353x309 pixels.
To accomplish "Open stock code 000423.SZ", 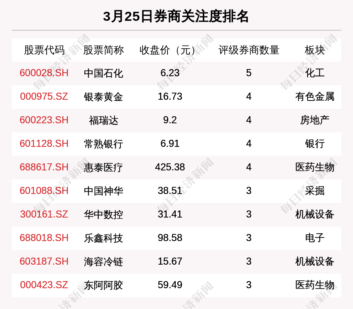I will pyautogui.click(x=44, y=285).
